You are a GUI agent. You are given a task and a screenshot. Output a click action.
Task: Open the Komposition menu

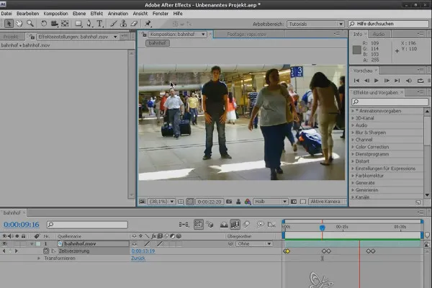click(55, 14)
